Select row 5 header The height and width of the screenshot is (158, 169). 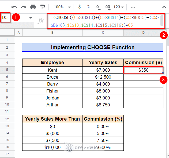7,70
